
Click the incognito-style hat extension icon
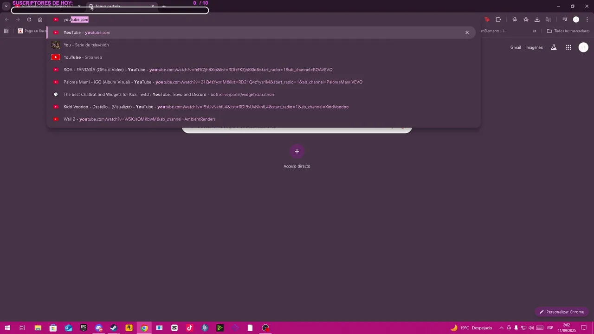(515, 19)
